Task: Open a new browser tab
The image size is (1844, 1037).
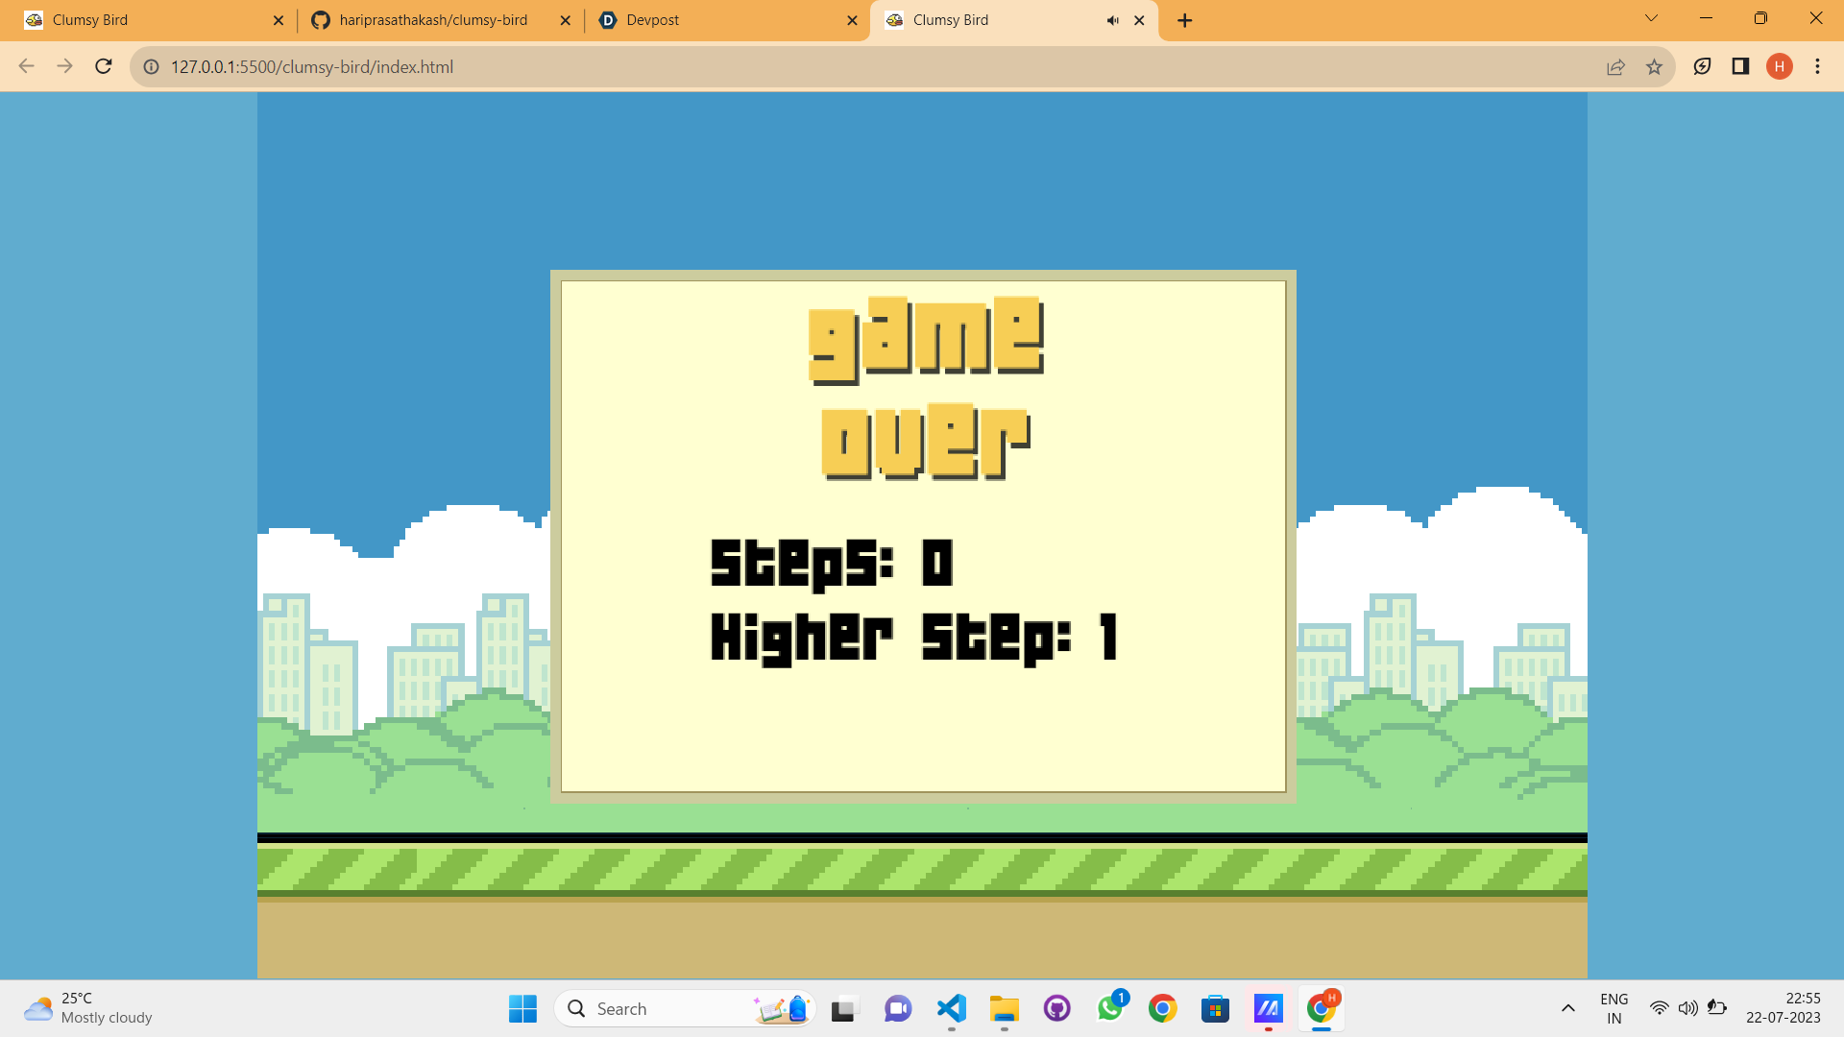Action: tap(1184, 20)
